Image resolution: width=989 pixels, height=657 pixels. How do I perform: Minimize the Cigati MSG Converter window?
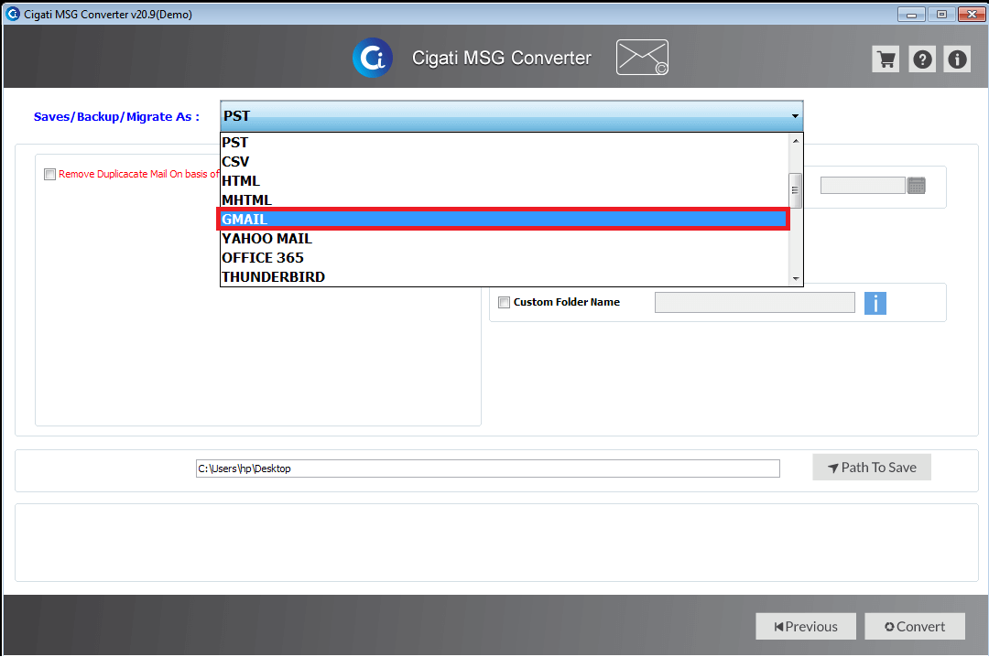pyautogui.click(x=911, y=14)
